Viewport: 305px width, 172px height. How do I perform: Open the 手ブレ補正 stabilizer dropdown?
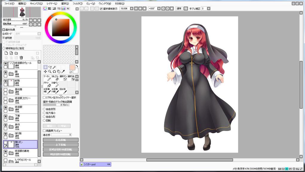tap(209, 9)
